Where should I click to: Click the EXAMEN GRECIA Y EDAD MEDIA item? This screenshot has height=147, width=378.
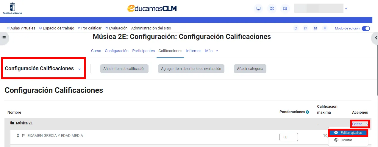[x=55, y=136]
